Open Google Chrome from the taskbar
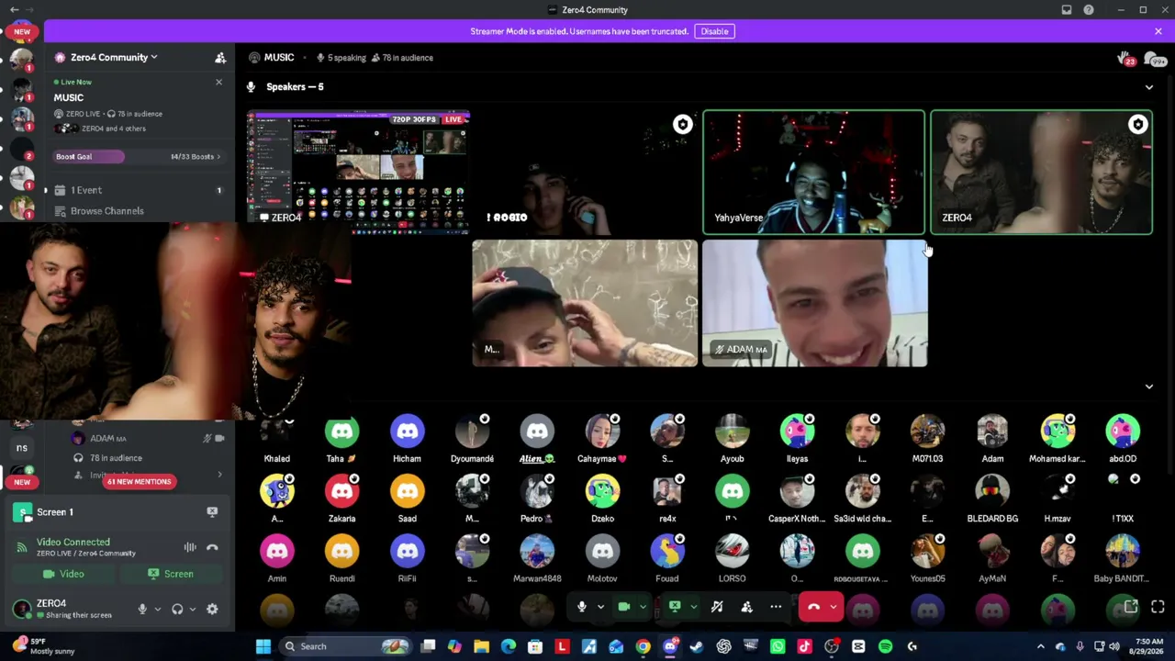The width and height of the screenshot is (1175, 661). [643, 646]
